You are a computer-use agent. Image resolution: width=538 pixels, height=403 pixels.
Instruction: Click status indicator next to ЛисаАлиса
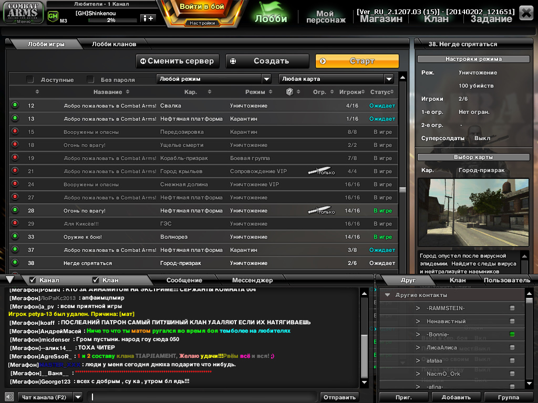pyautogui.click(x=512, y=347)
